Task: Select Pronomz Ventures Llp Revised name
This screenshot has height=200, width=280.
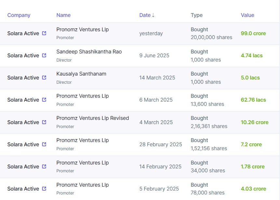Action: pyautogui.click(x=92, y=118)
